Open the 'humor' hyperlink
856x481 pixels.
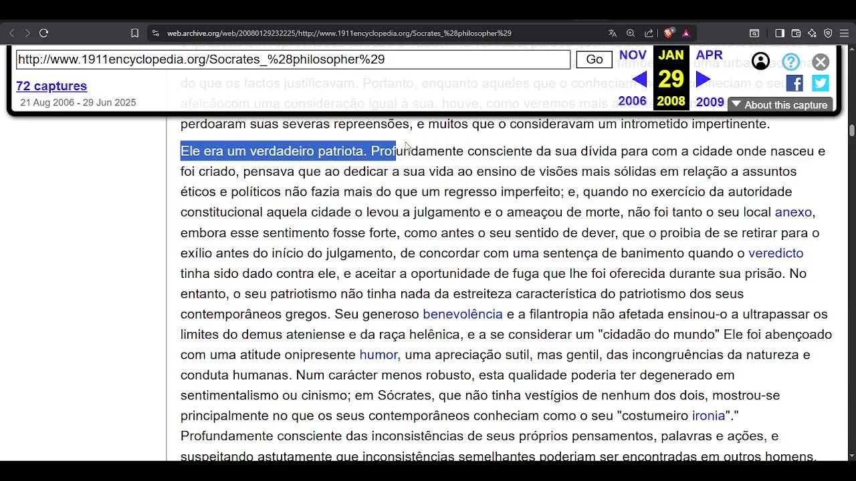click(x=379, y=355)
